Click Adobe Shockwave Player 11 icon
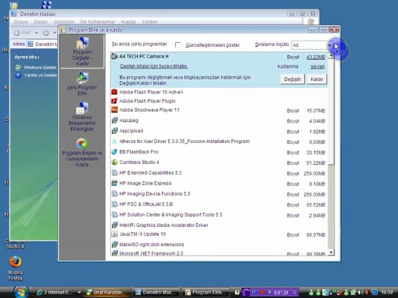The width and height of the screenshot is (398, 298). [114, 110]
